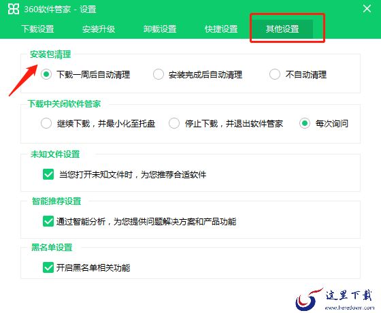
Task: Go to the 卸载设置 tab
Action: pos(160,29)
